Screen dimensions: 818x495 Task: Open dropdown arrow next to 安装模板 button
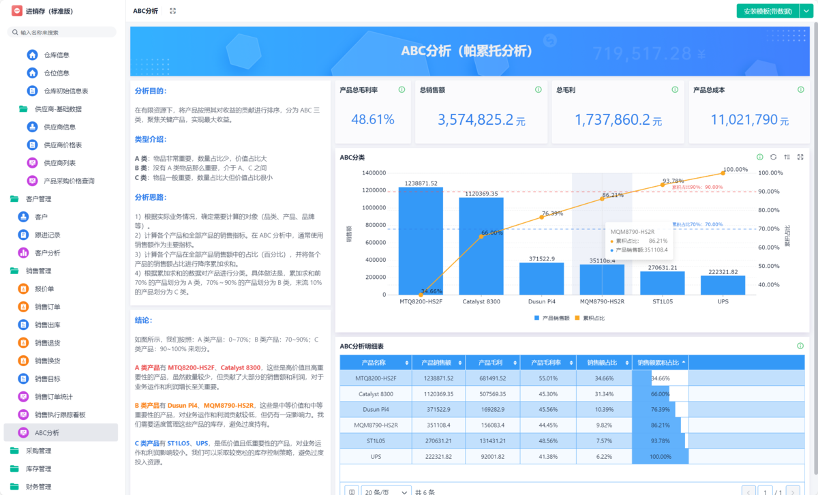805,11
